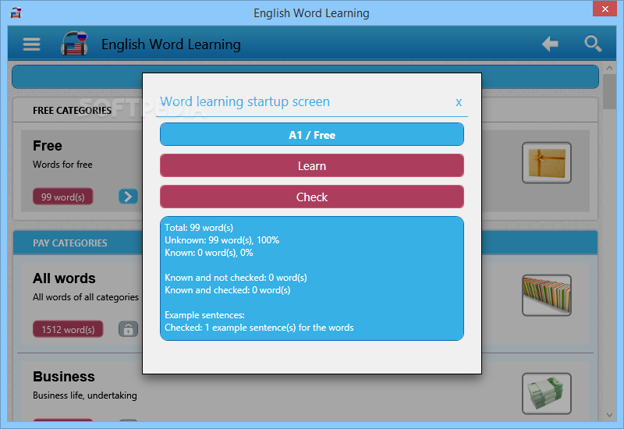Select the All words category title
Viewport: 624px width, 429px height.
pos(64,278)
